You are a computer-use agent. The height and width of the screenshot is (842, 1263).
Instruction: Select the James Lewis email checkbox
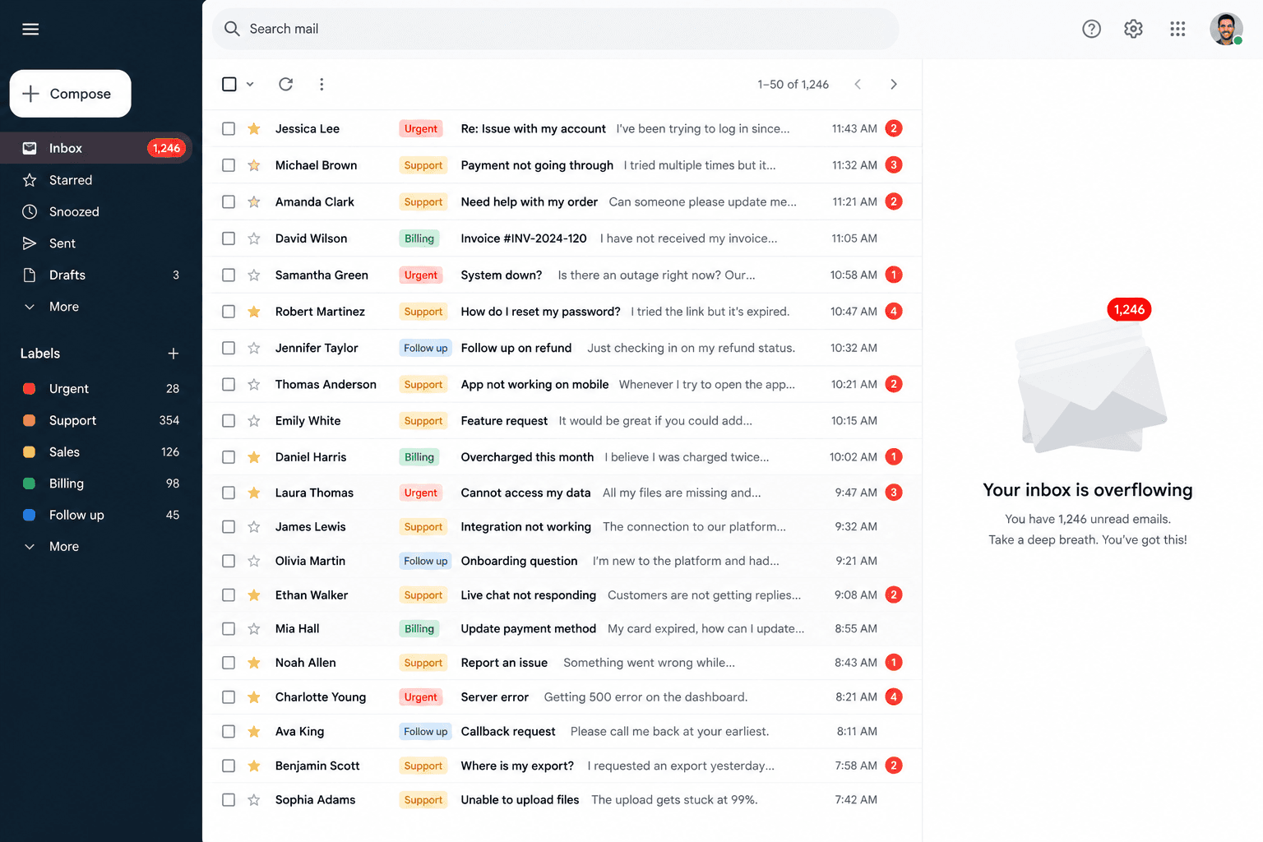(x=229, y=526)
